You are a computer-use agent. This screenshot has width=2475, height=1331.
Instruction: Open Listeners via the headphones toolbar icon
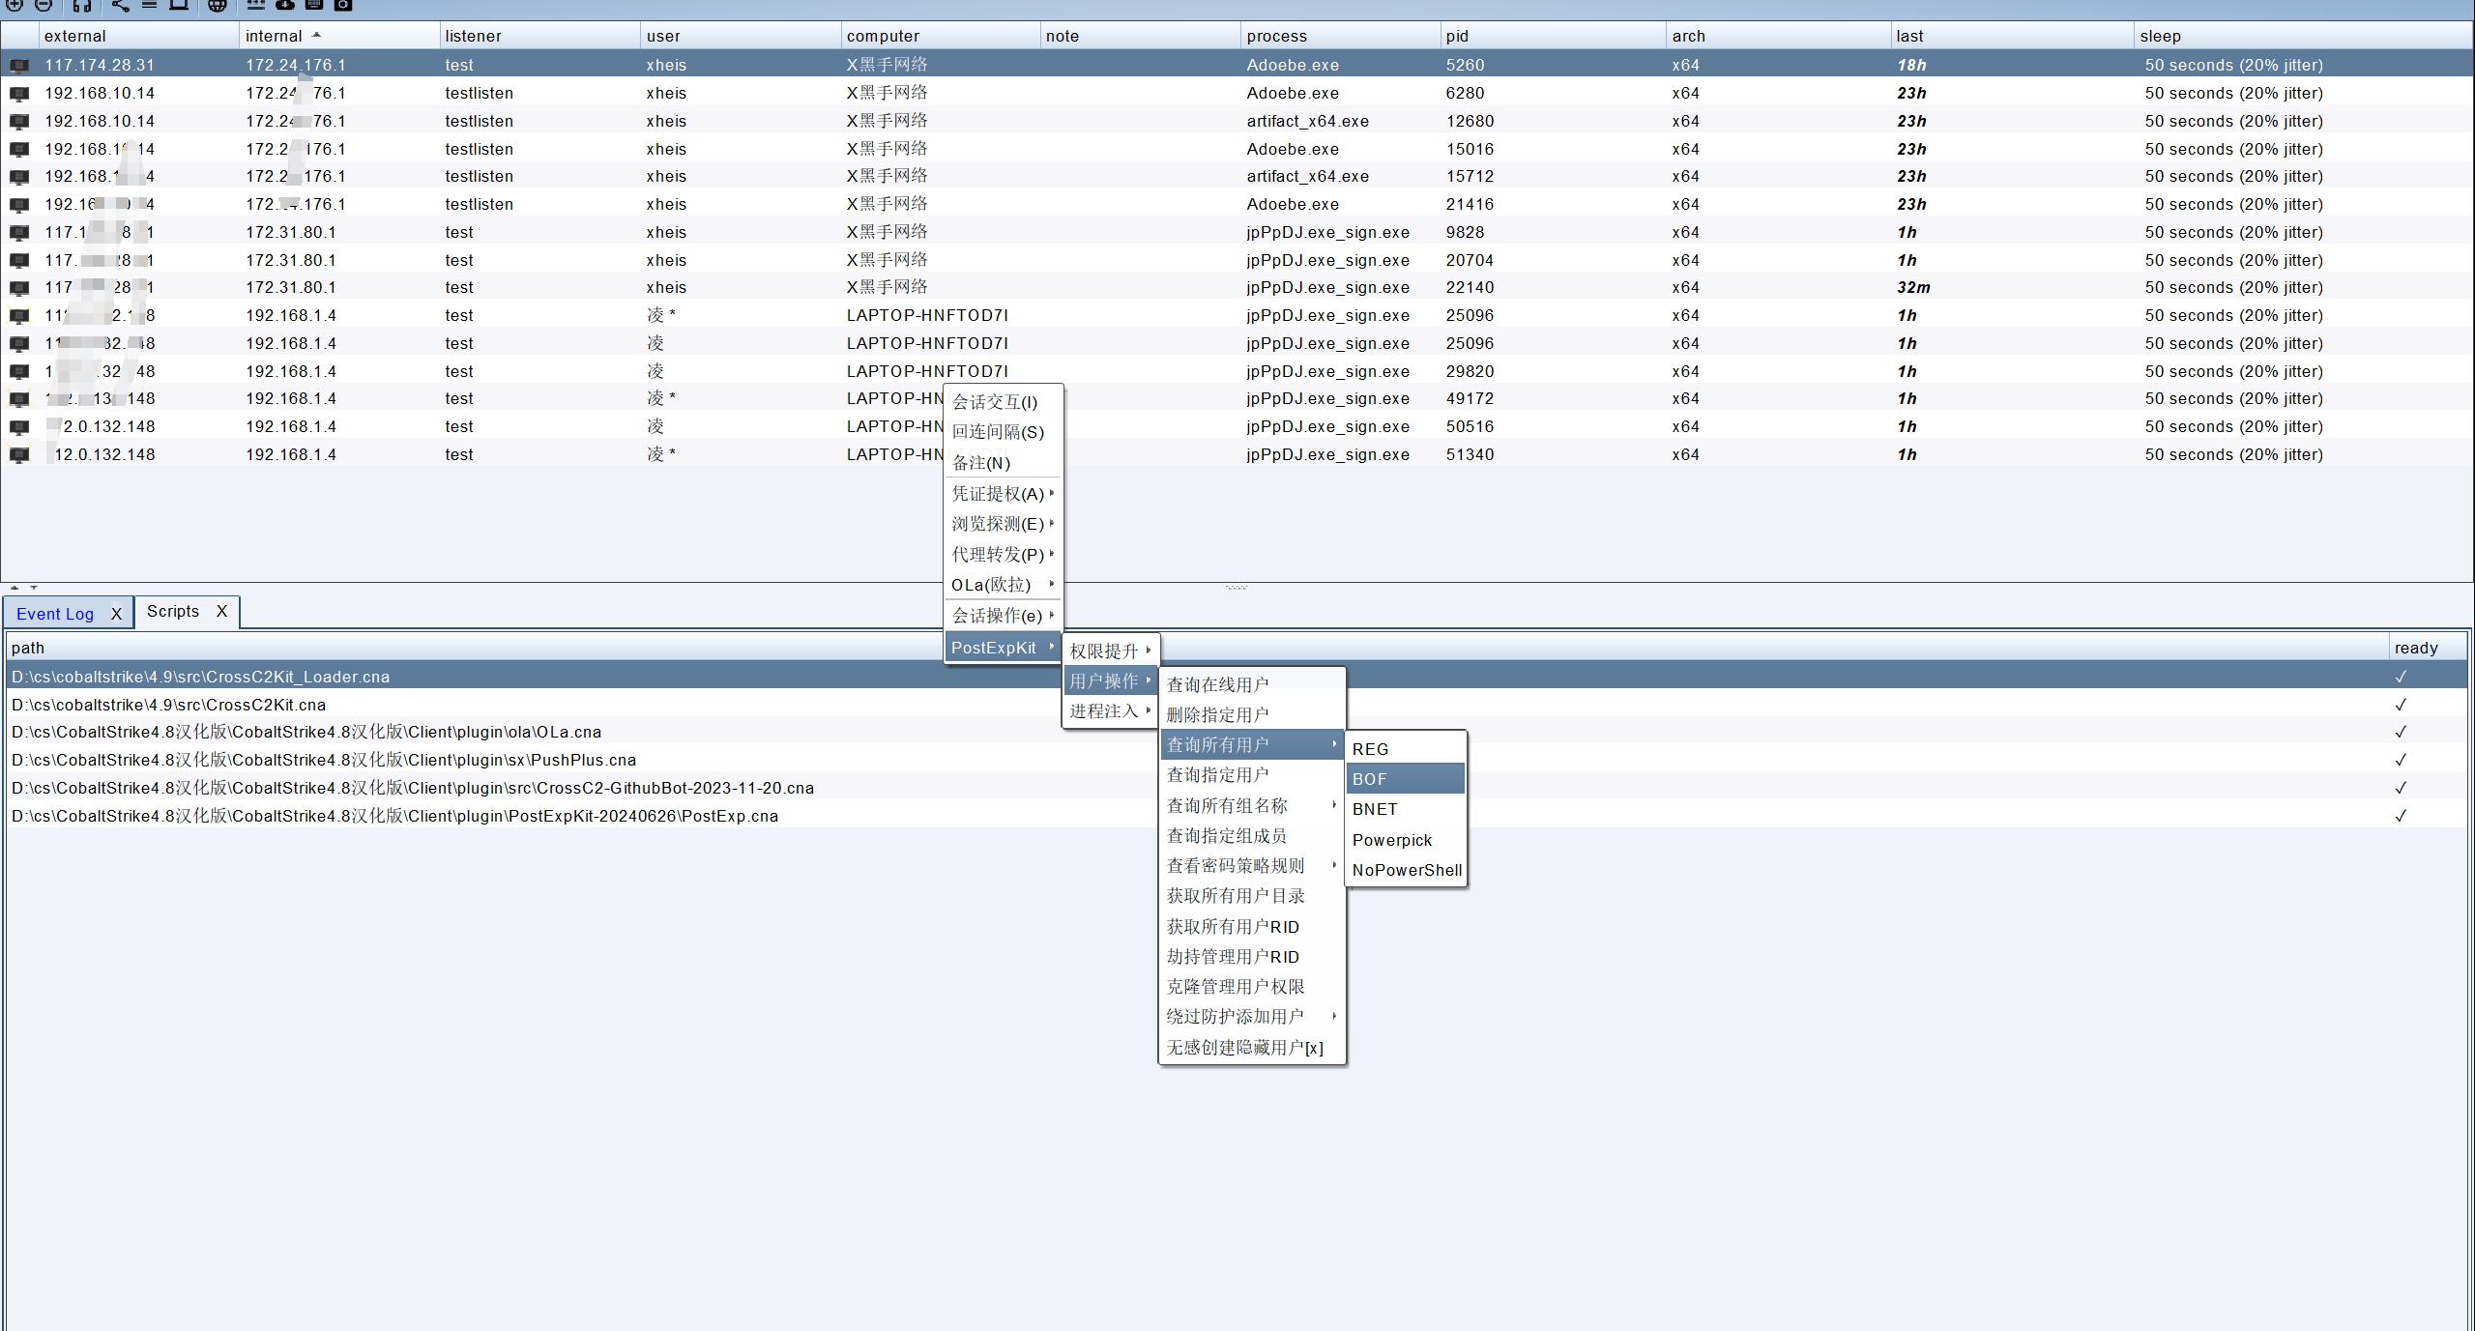click(82, 5)
